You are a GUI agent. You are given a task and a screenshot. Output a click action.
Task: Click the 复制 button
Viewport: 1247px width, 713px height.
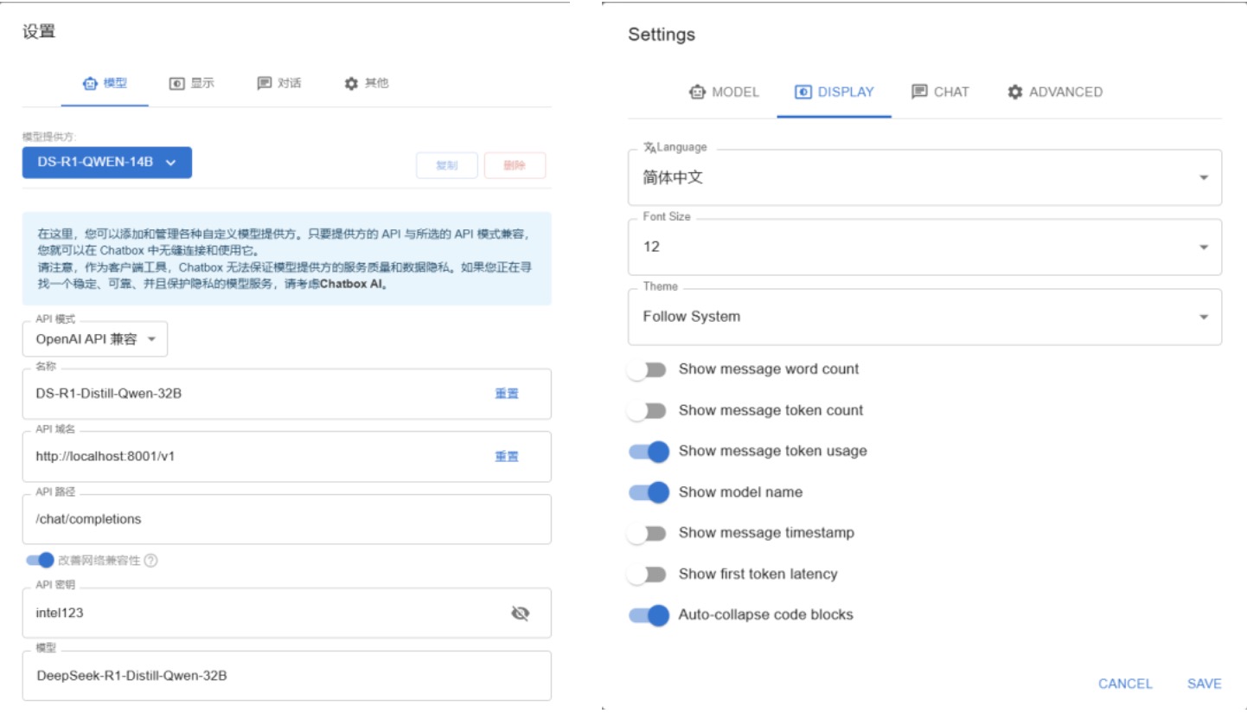tap(447, 165)
